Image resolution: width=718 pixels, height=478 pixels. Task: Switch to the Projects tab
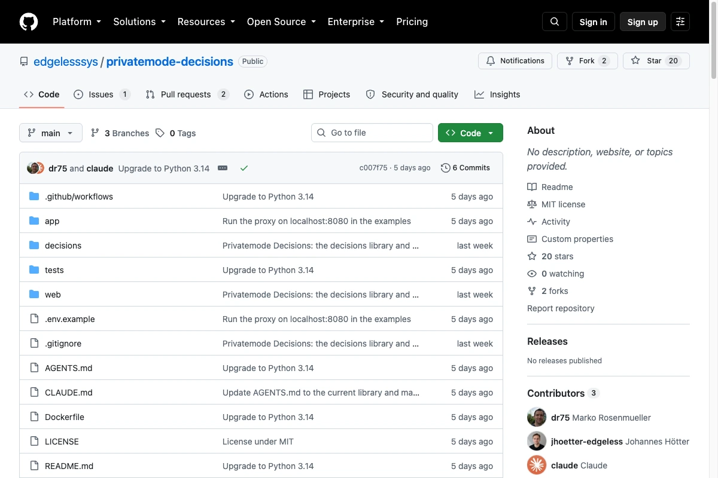pyautogui.click(x=327, y=94)
